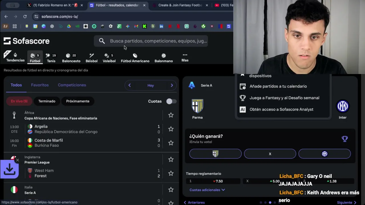Open the Canva bookmark icon
This screenshot has height=205, width=365.
tap(43, 26)
